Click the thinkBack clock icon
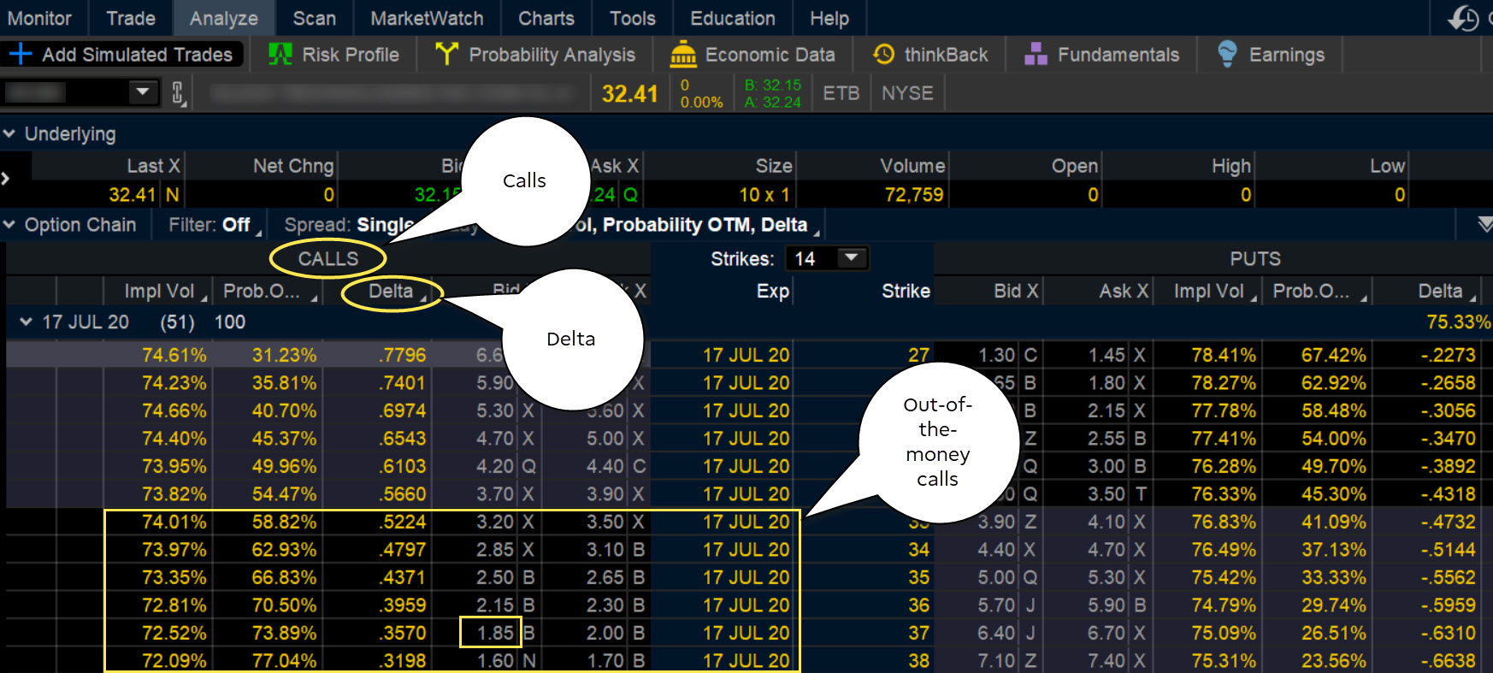Viewport: 1493px width, 673px height. [884, 54]
